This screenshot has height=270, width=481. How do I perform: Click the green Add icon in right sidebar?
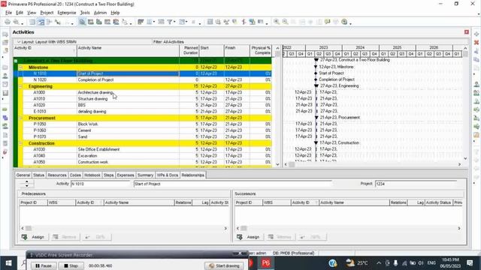[x=476, y=34]
